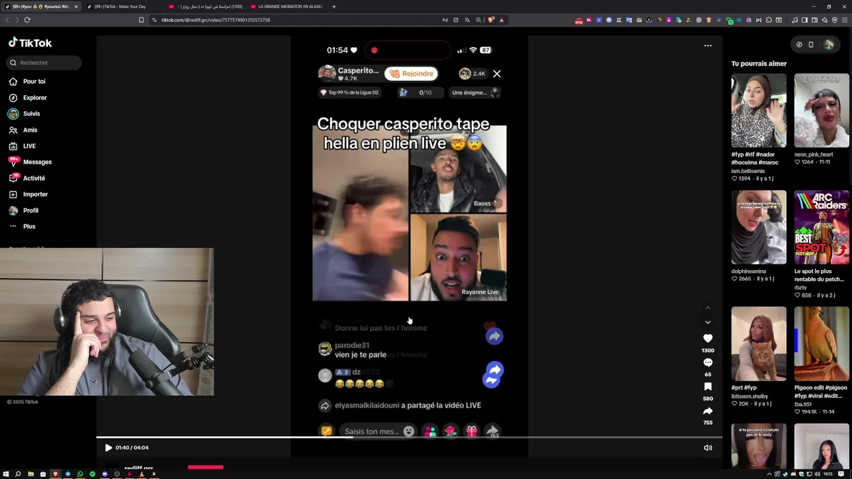Like the video with the heart icon

708,339
